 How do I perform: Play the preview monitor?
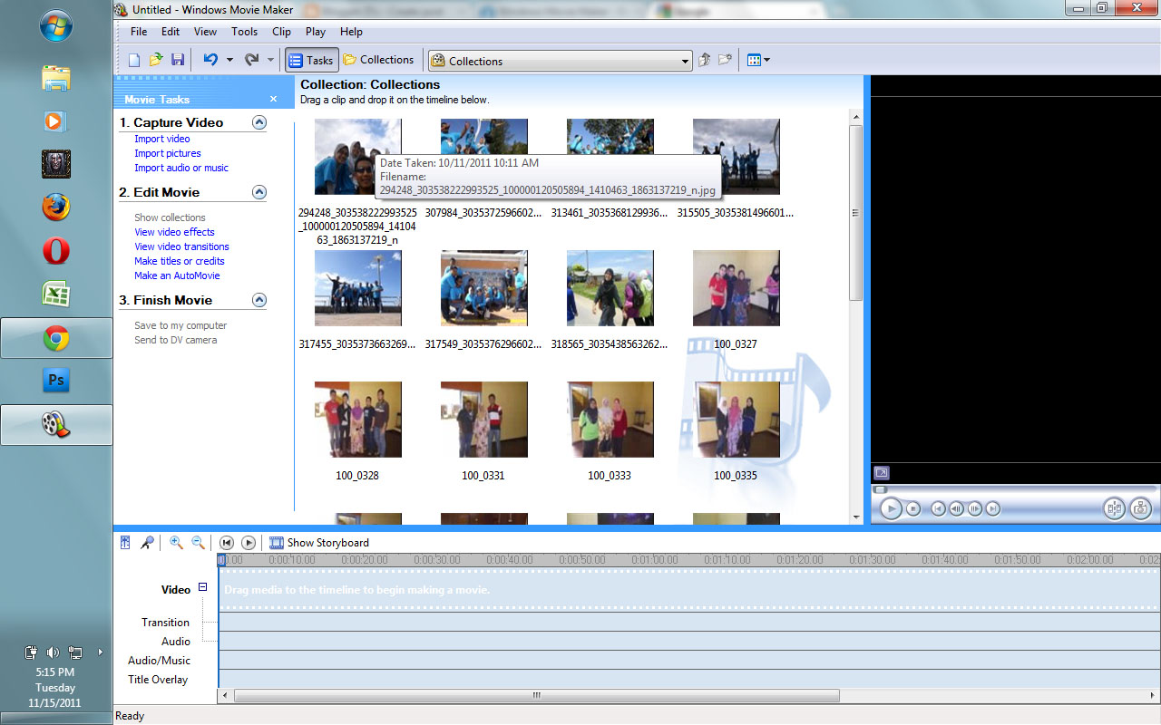pyautogui.click(x=891, y=508)
